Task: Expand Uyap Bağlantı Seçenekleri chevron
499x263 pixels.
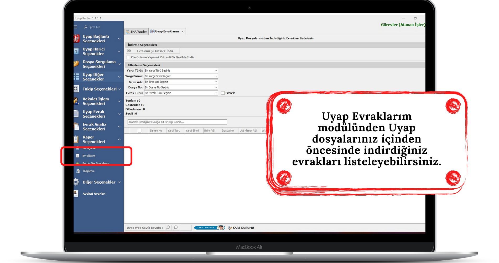Action: [x=119, y=39]
